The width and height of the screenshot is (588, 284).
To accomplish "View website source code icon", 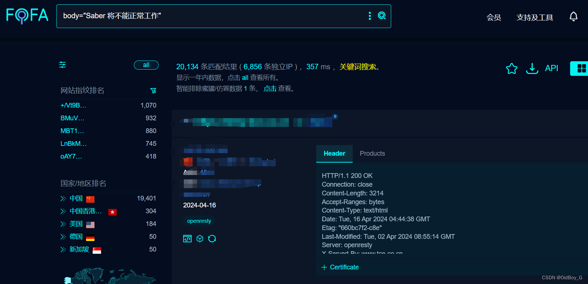I will point(187,239).
